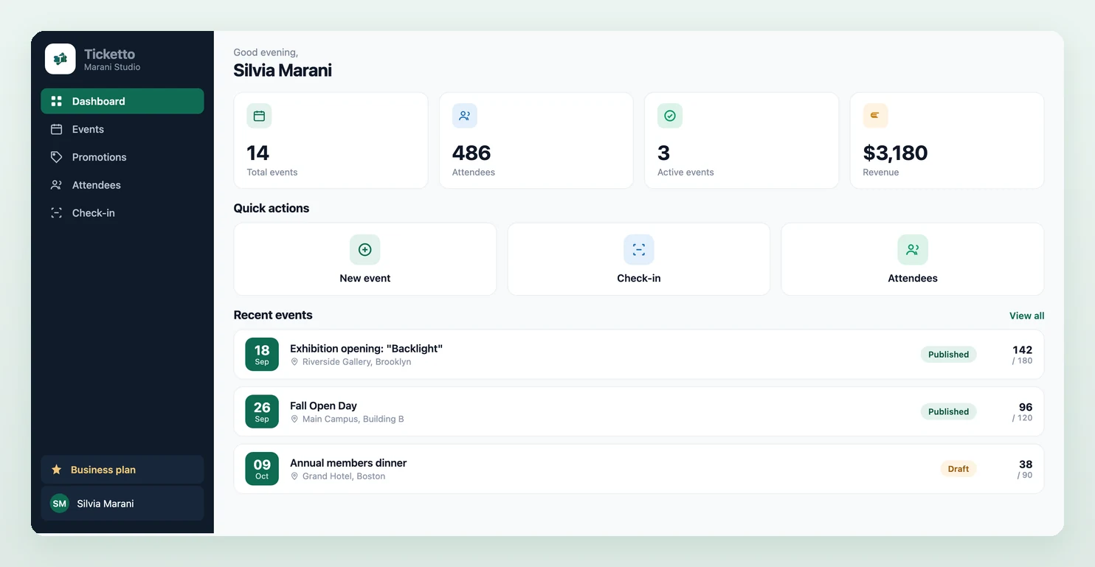Click the people icon in Attendees quick action
Screen dimensions: 1095x567
tap(913, 250)
